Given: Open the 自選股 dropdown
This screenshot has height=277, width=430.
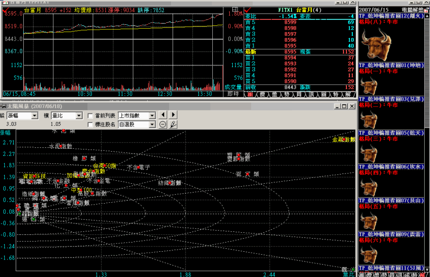Looking at the screenshot, I should (x=152, y=124).
